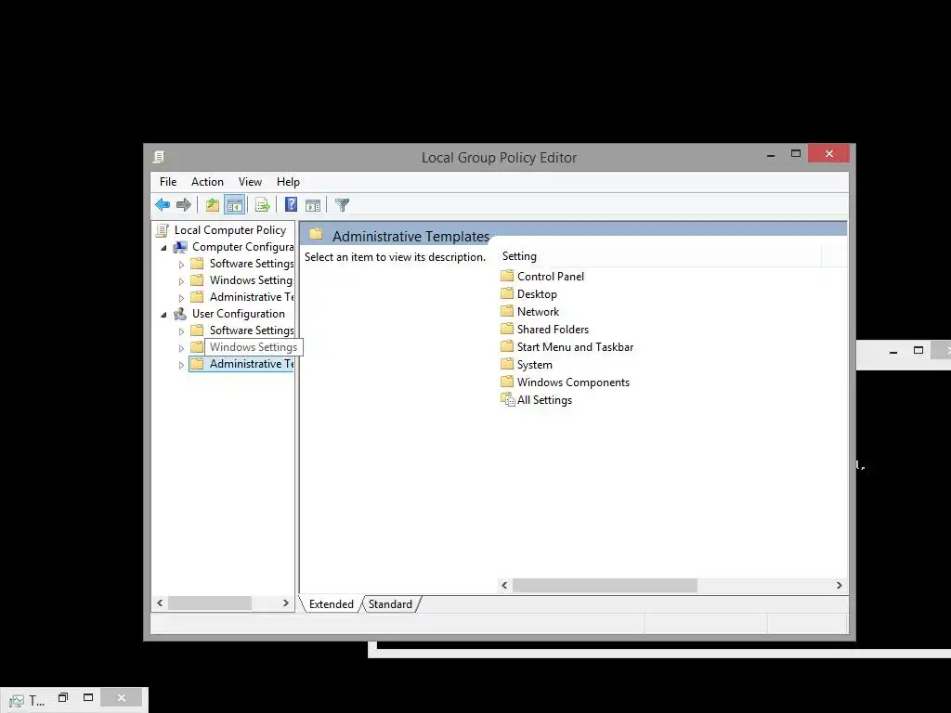Expand Administrative Templates under User Configuration
Screen dimensions: 951x713
(x=181, y=364)
